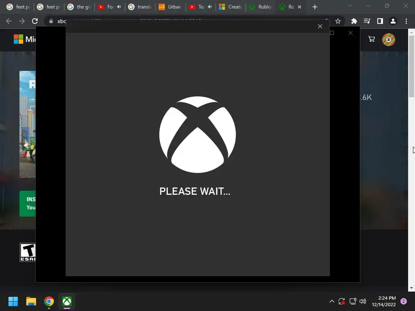The width and height of the screenshot is (415, 311).
Task: Click the ESRB Teen rating badge
Action: click(x=28, y=252)
